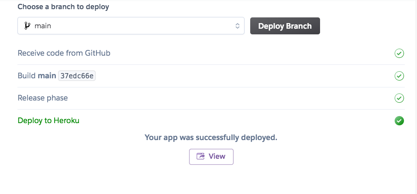This screenshot has height=194, width=417.
Task: Click the checkmark on the Build main row
Action: coord(399,76)
